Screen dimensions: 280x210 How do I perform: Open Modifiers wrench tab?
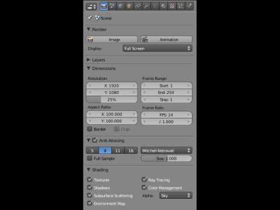[x=146, y=6]
